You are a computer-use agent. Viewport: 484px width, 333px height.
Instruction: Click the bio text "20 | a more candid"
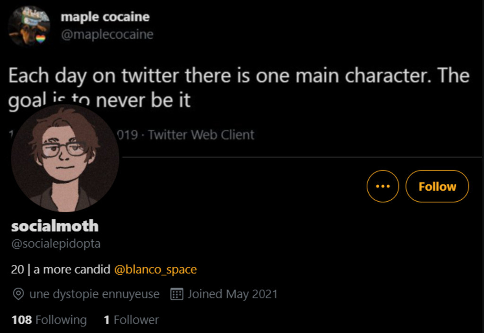coord(61,270)
